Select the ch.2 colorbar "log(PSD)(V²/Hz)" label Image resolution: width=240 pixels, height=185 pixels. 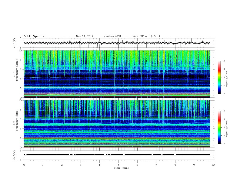point(227,128)
